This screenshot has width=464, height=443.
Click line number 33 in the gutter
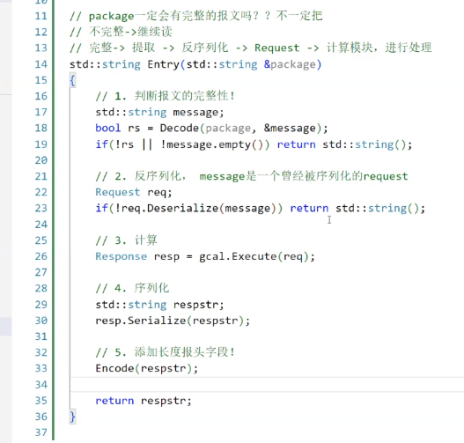[41, 368]
